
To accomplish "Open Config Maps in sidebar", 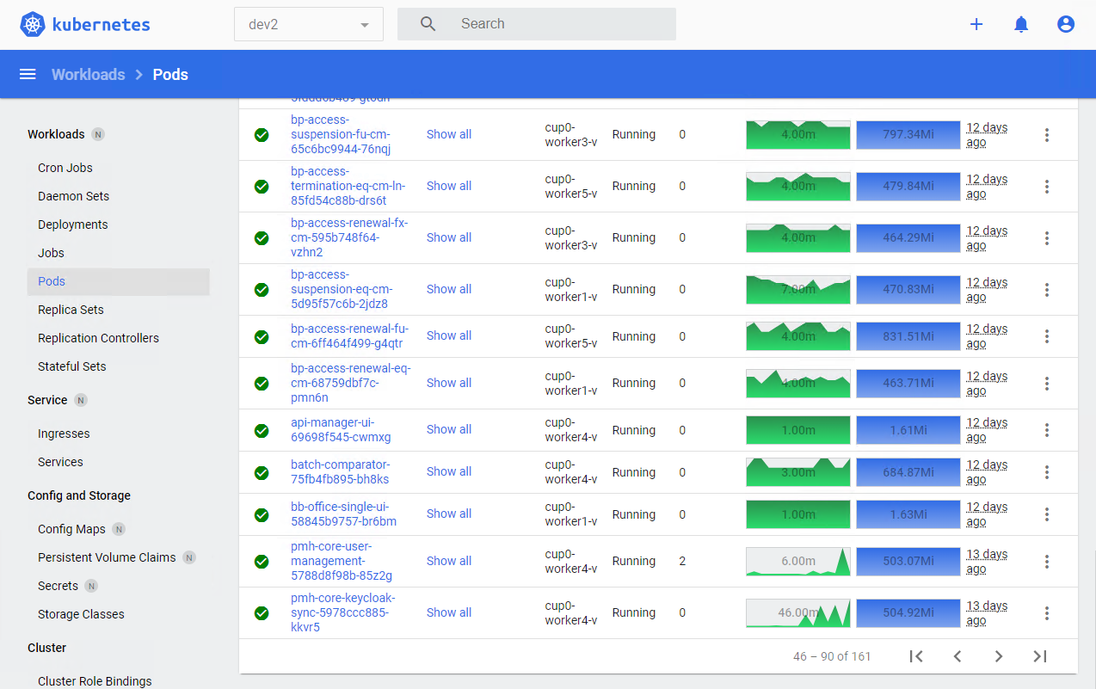I will click(x=71, y=529).
